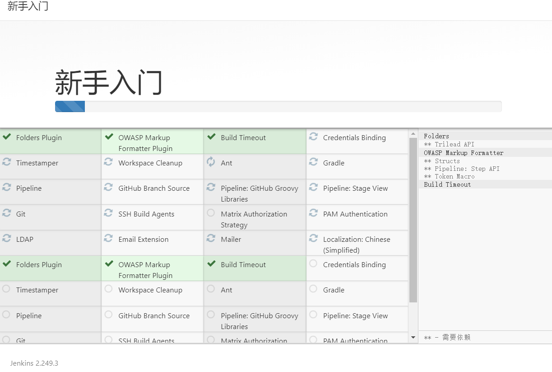This screenshot has width=552, height=372.
Task: Click sync icon beside Pipeline: Stage View
Action: coord(313,187)
